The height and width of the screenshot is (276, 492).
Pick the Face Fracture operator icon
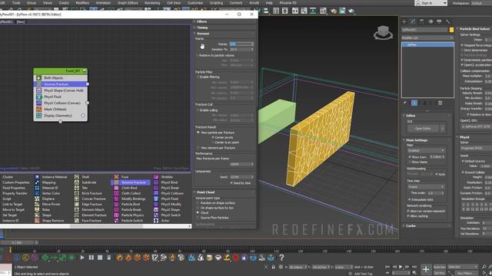(x=77, y=221)
